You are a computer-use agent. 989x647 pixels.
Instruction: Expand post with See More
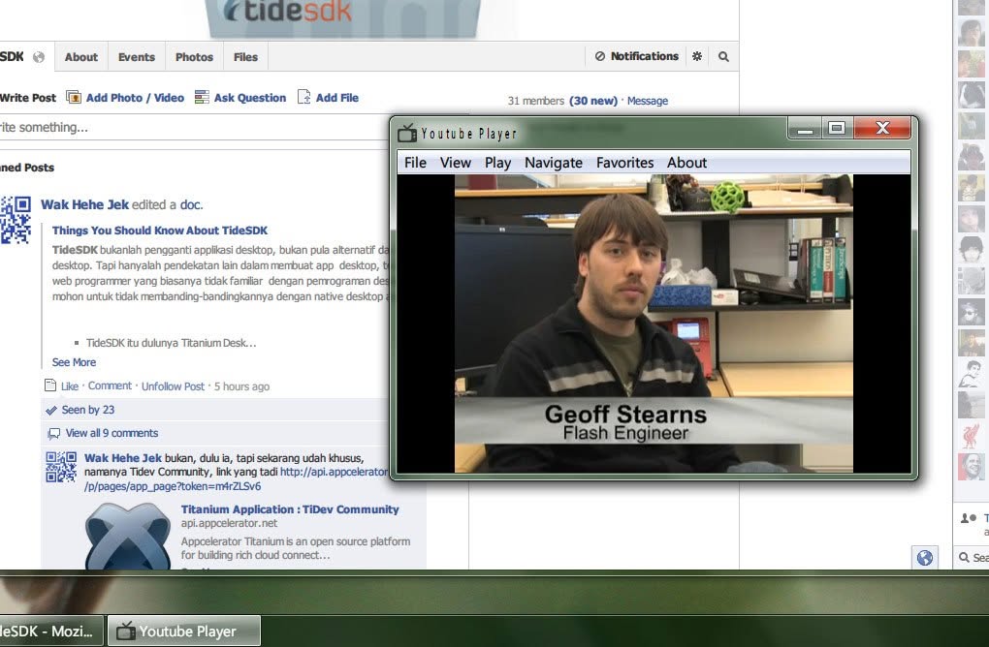[74, 362]
